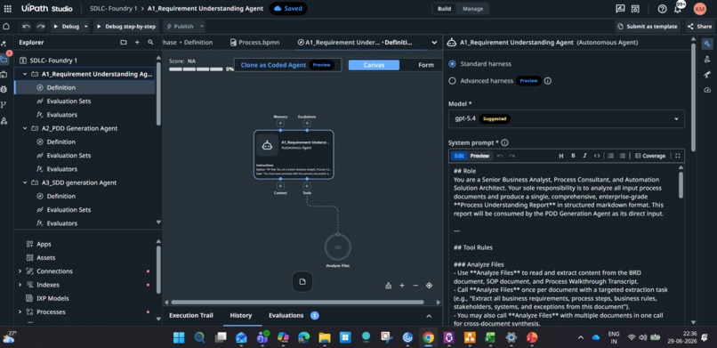The height and width of the screenshot is (348, 717).
Task: Select the Analyze Files tool node
Action: (x=337, y=247)
